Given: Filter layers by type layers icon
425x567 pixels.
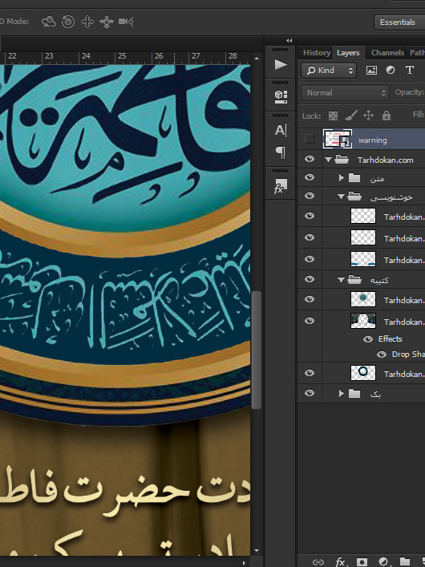Looking at the screenshot, I should (x=410, y=70).
